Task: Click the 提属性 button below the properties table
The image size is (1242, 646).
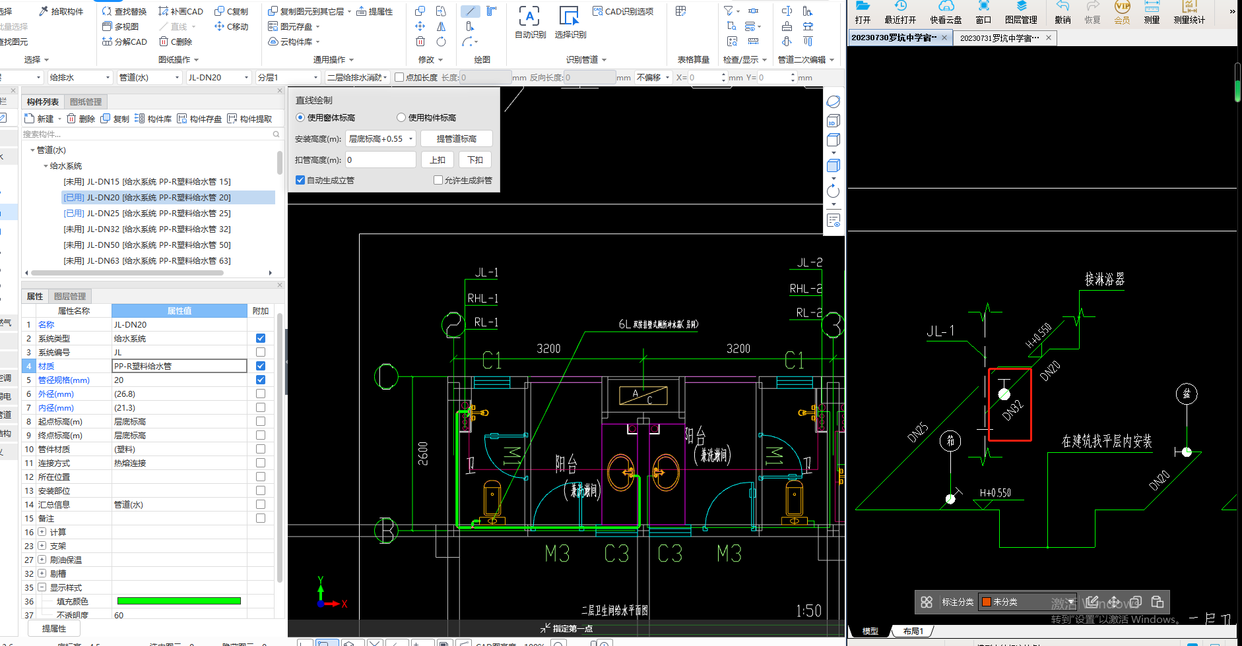Action: pyautogui.click(x=54, y=629)
